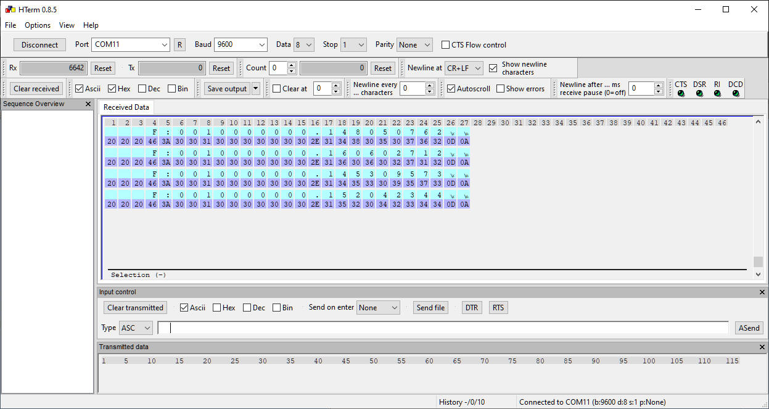Viewport: 769px width, 409px height.
Task: Open the Stop bits dropdown
Action: click(353, 44)
